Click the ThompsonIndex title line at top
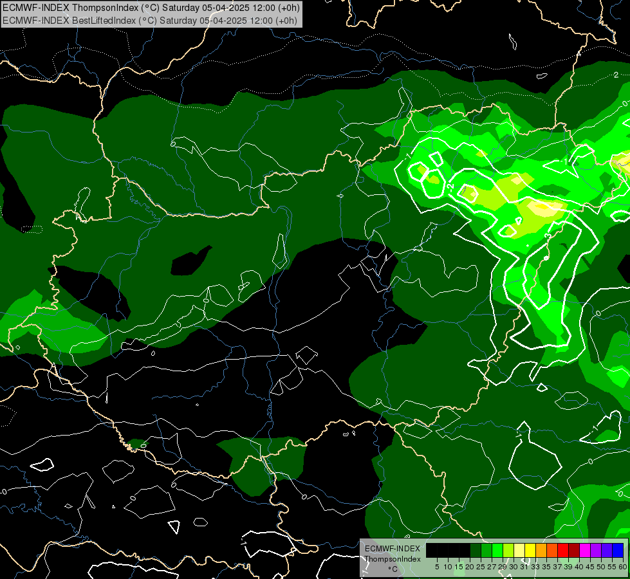This screenshot has height=579, width=630. [151, 8]
